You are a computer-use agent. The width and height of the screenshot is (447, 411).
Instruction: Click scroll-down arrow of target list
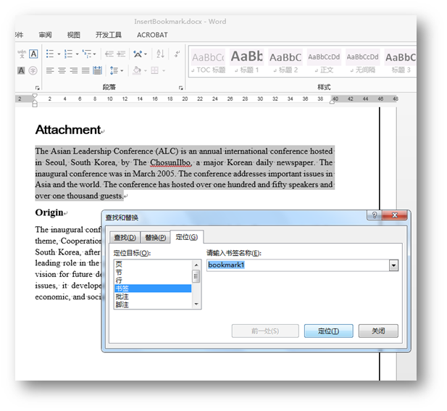196,304
